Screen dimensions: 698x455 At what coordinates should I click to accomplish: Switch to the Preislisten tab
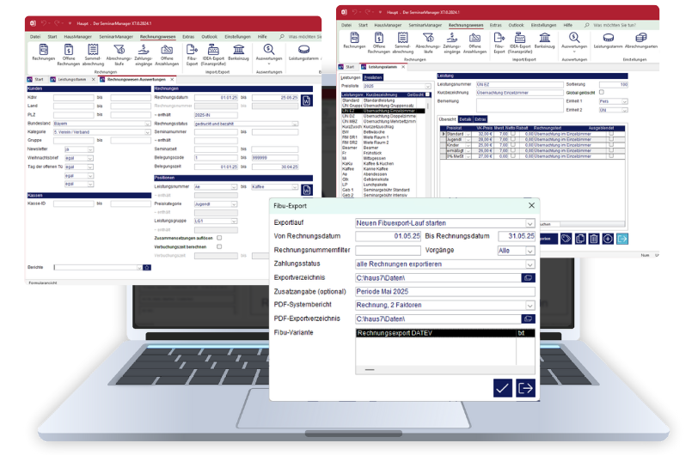[x=373, y=76]
